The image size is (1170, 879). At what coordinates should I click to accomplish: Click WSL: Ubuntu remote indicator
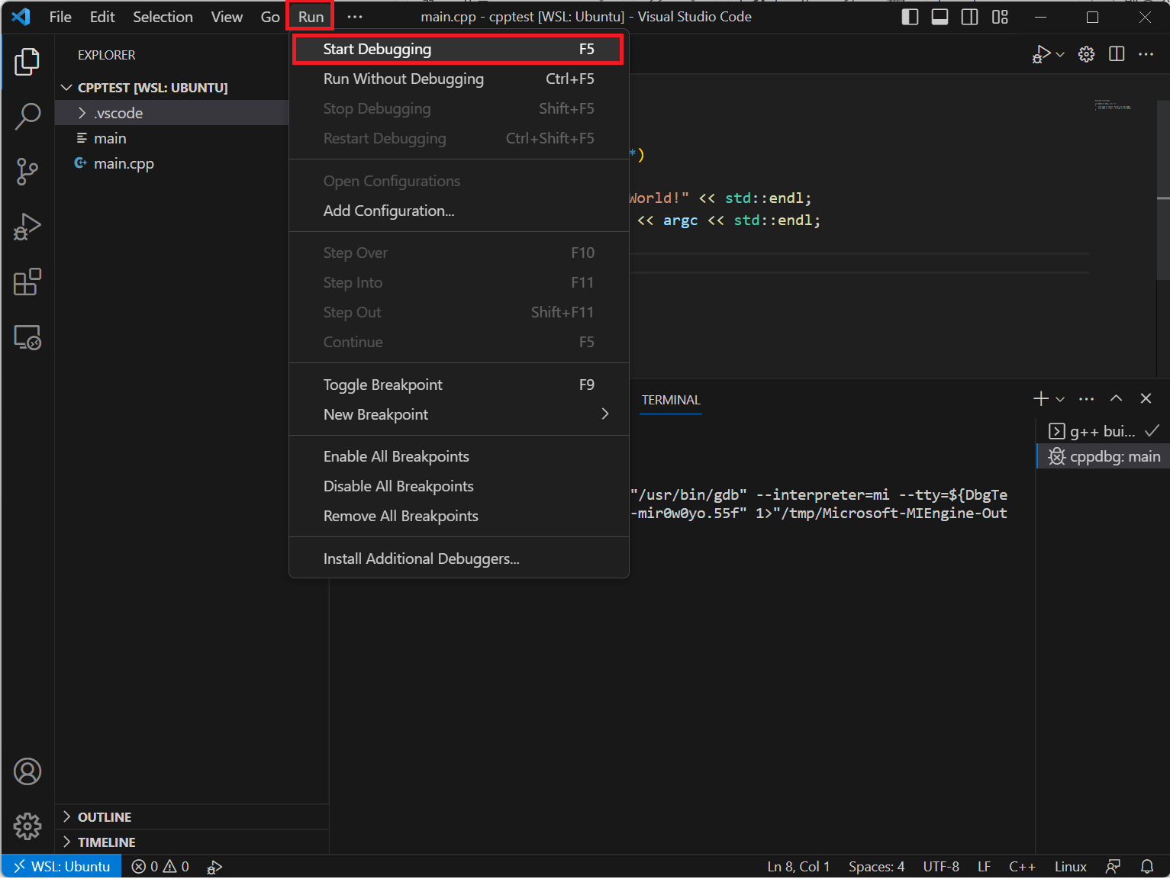click(63, 867)
